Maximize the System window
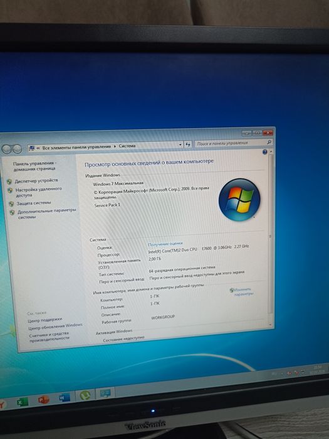329x439 pixels. coord(257,133)
